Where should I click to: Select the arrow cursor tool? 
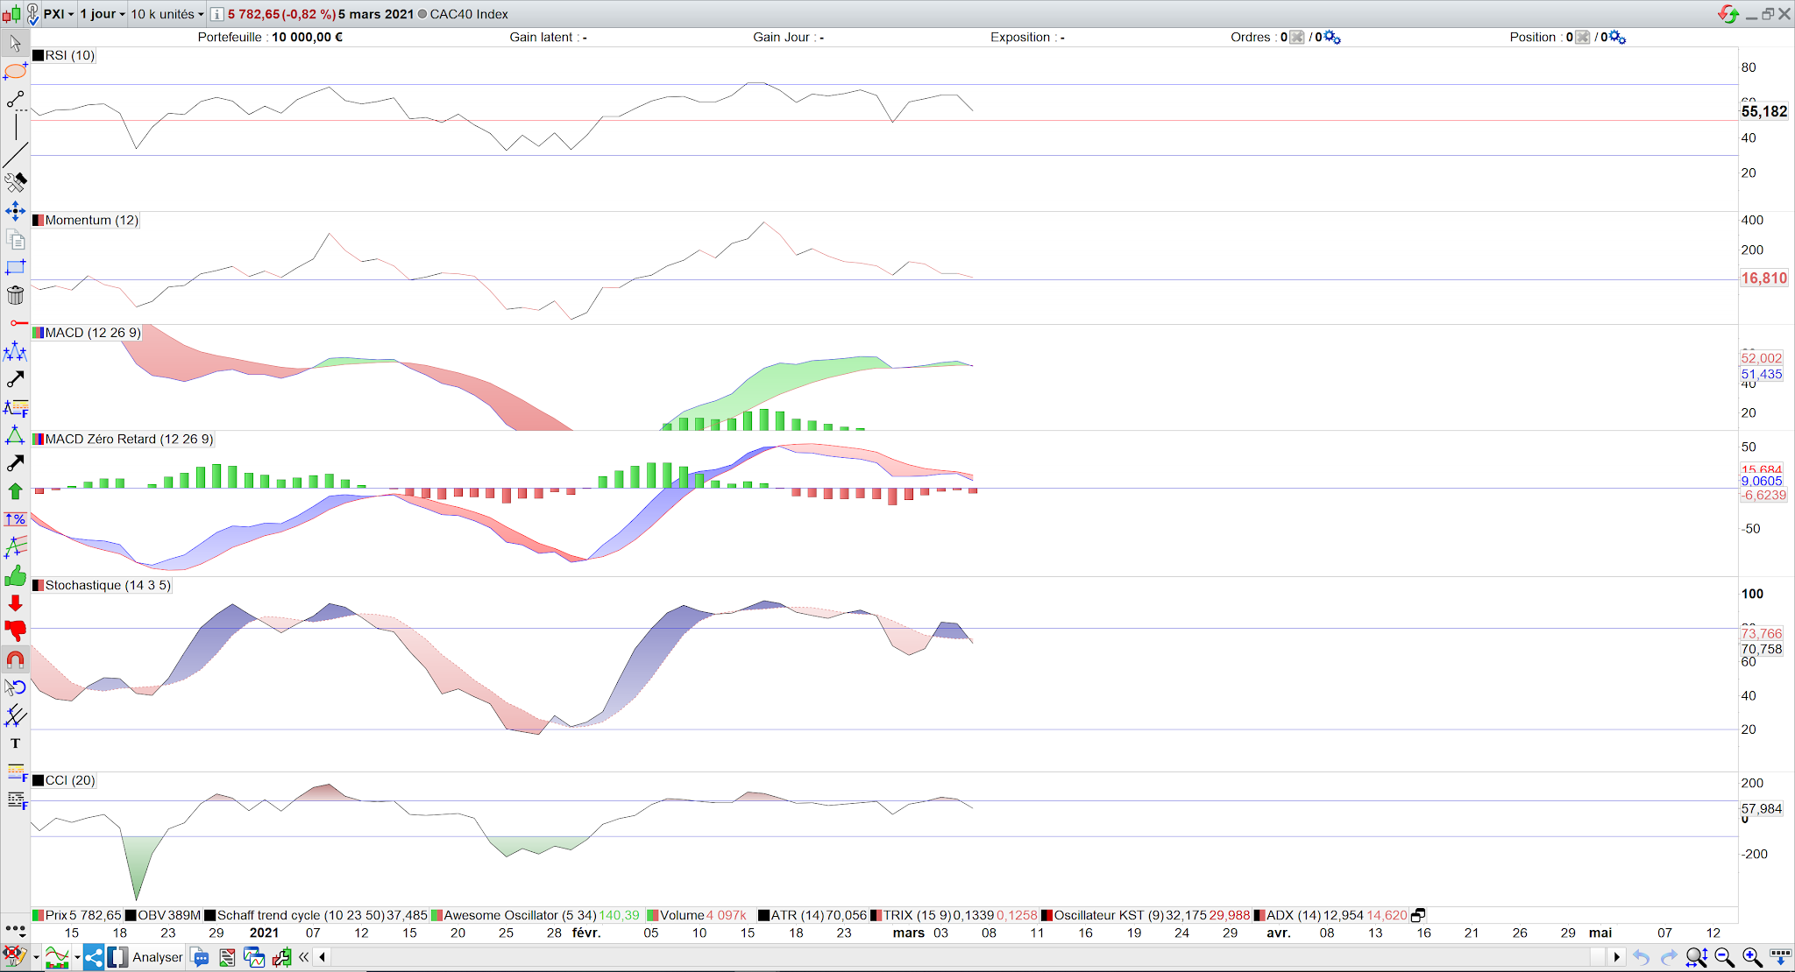pyautogui.click(x=15, y=43)
